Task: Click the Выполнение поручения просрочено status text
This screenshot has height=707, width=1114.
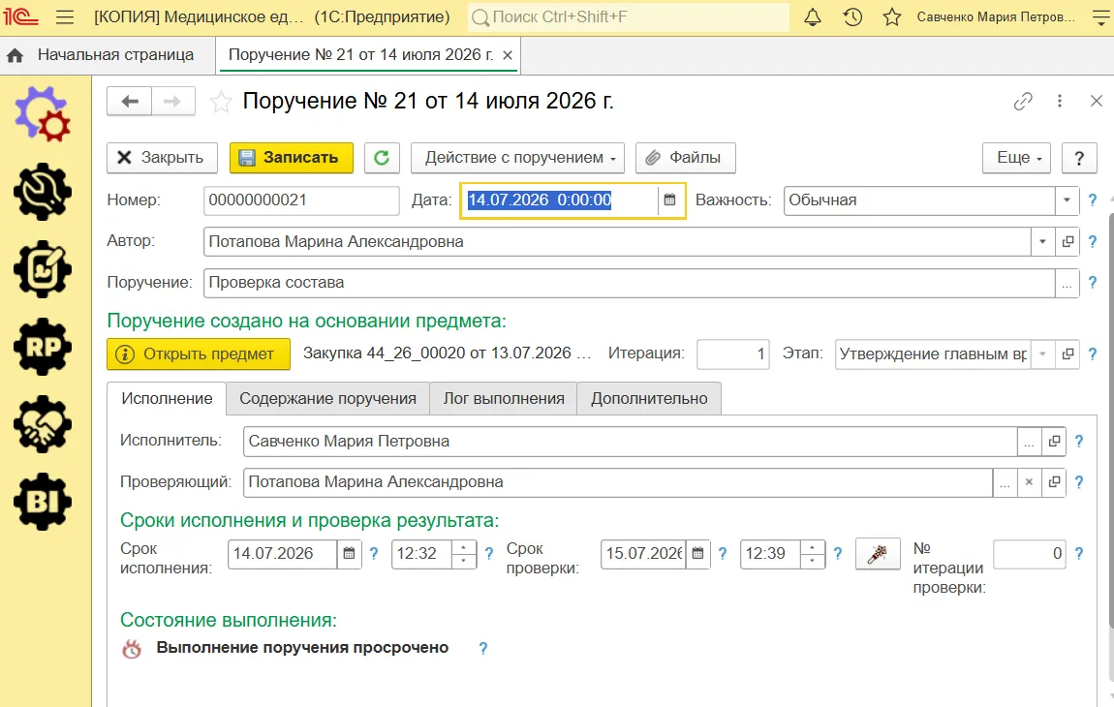Action: (x=302, y=648)
